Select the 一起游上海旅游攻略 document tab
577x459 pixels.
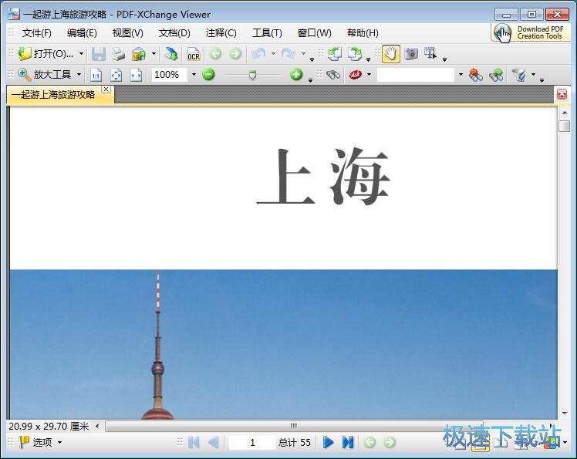(x=54, y=95)
